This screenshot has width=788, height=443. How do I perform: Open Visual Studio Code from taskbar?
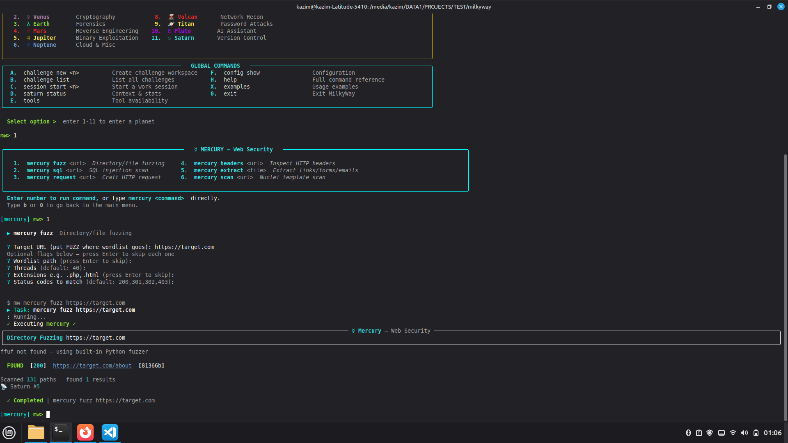pyautogui.click(x=110, y=432)
